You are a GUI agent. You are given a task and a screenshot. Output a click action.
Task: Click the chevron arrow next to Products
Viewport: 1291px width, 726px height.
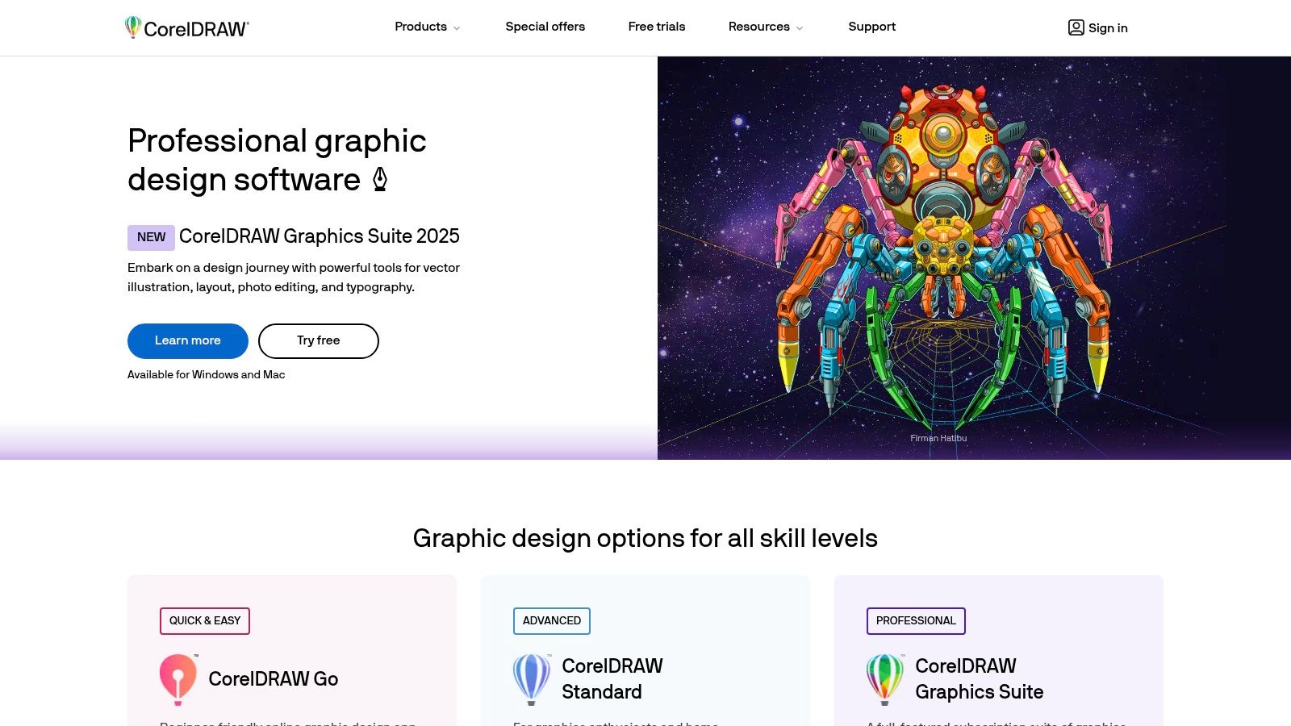[x=457, y=28]
